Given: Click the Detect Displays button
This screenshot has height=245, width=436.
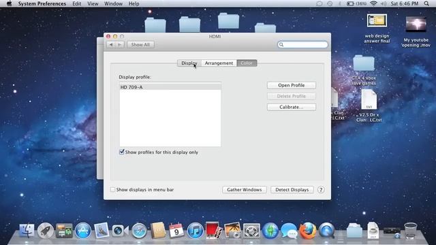Looking at the screenshot, I should (292, 189).
